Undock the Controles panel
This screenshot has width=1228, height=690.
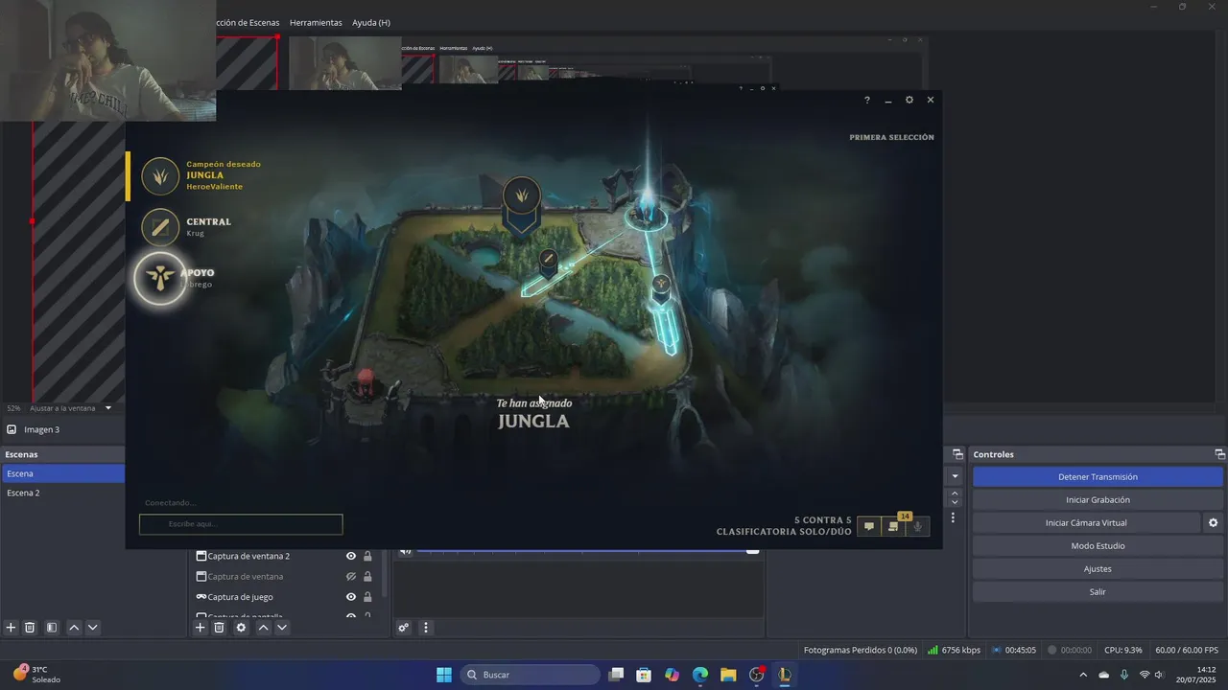point(1219,454)
